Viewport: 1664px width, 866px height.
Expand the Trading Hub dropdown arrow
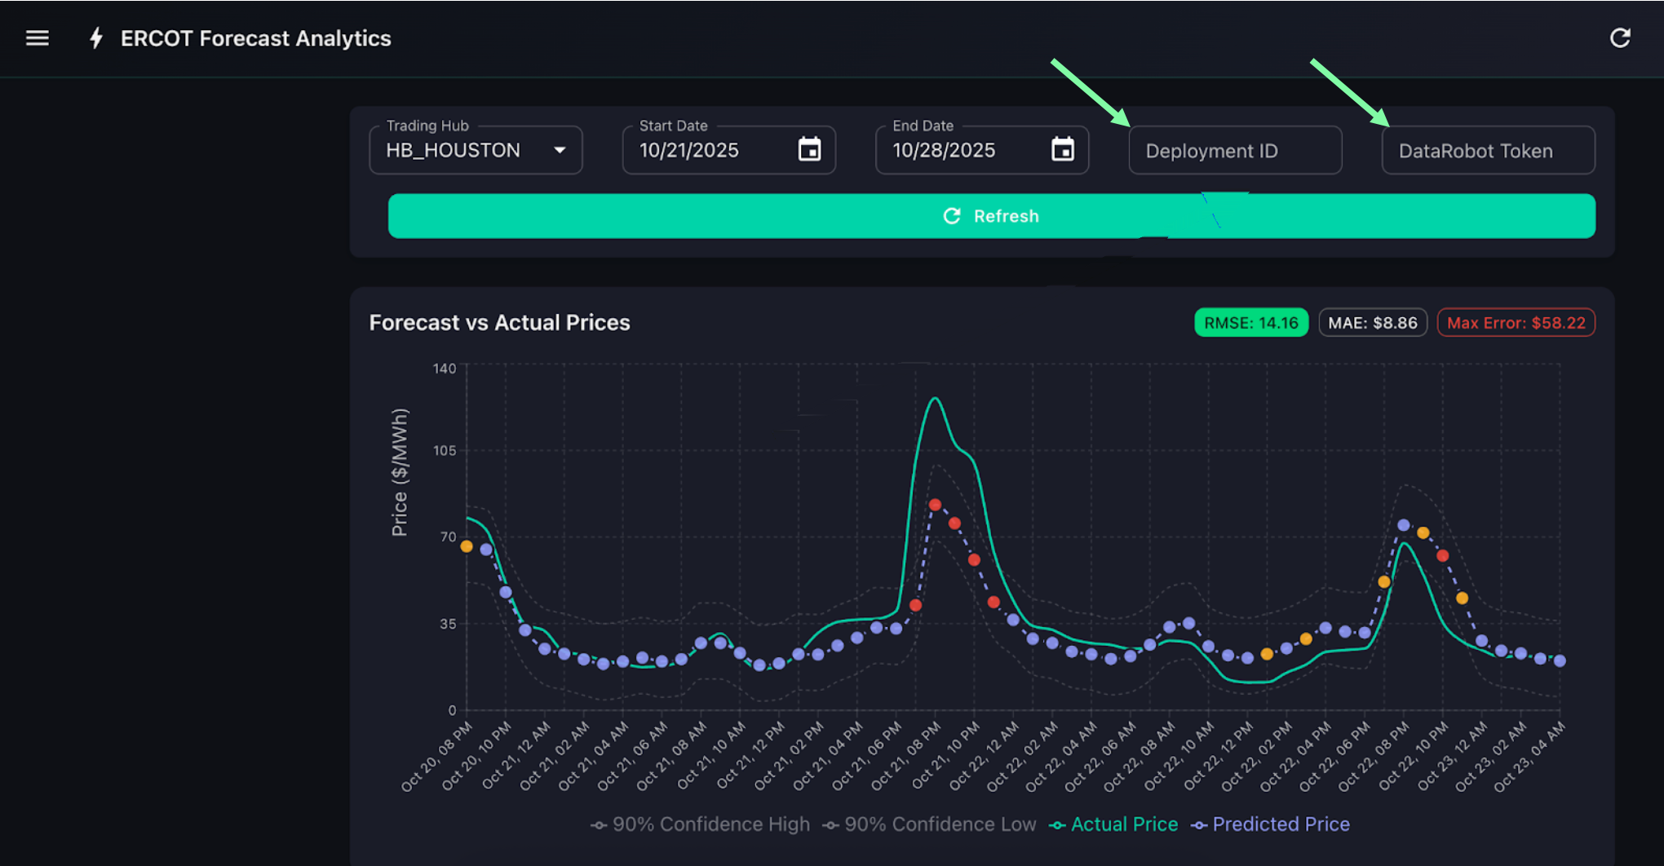tap(560, 150)
